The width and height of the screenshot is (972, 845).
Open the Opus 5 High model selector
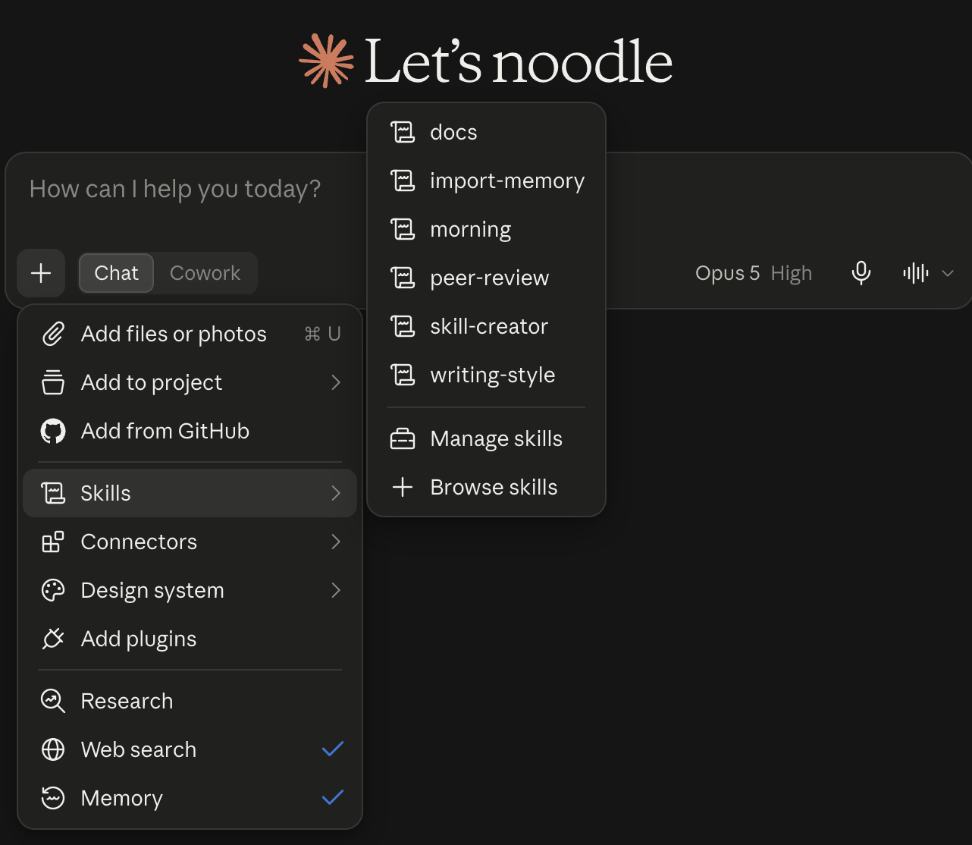pos(754,273)
